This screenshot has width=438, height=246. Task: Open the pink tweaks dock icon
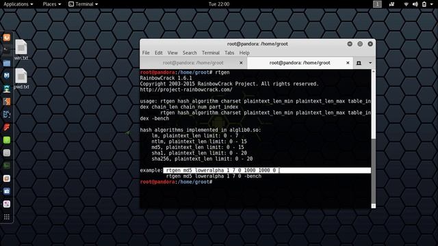click(7, 204)
